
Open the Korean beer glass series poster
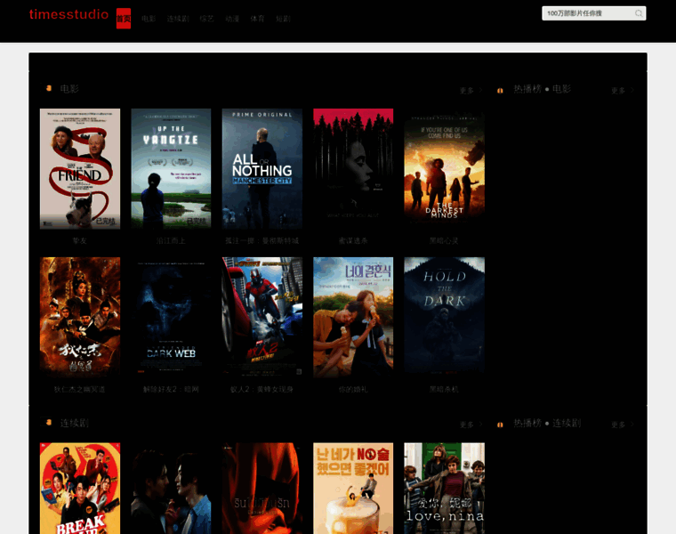pyautogui.click(x=353, y=489)
